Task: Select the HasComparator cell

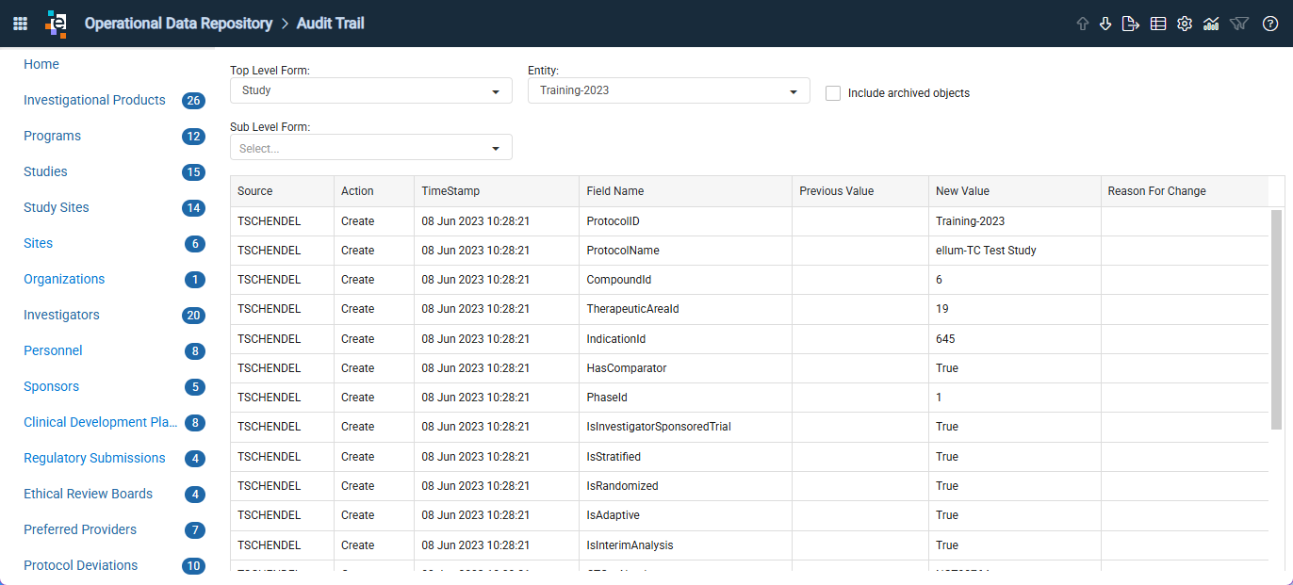Action: point(686,368)
